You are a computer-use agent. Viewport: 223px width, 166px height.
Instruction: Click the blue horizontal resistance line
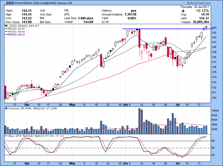tap(168, 29)
